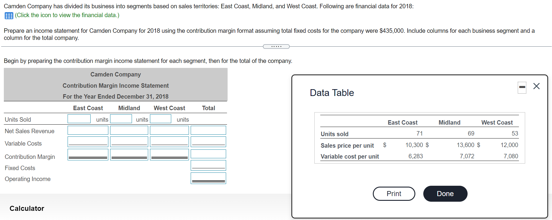Image resolution: width=552 pixels, height=220 pixels.
Task: Focus West Coast Variable Costs field
Action: [169, 142]
